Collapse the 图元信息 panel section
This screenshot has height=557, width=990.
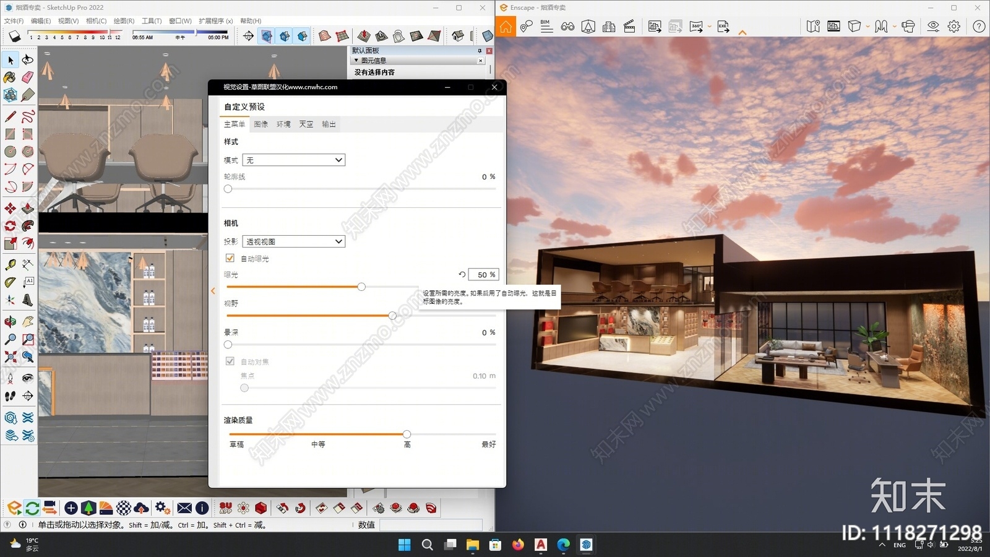(356, 61)
